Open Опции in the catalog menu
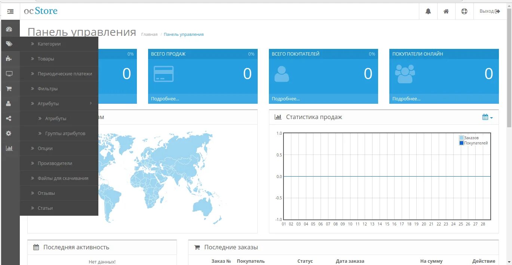512x265 pixels. coord(59,148)
